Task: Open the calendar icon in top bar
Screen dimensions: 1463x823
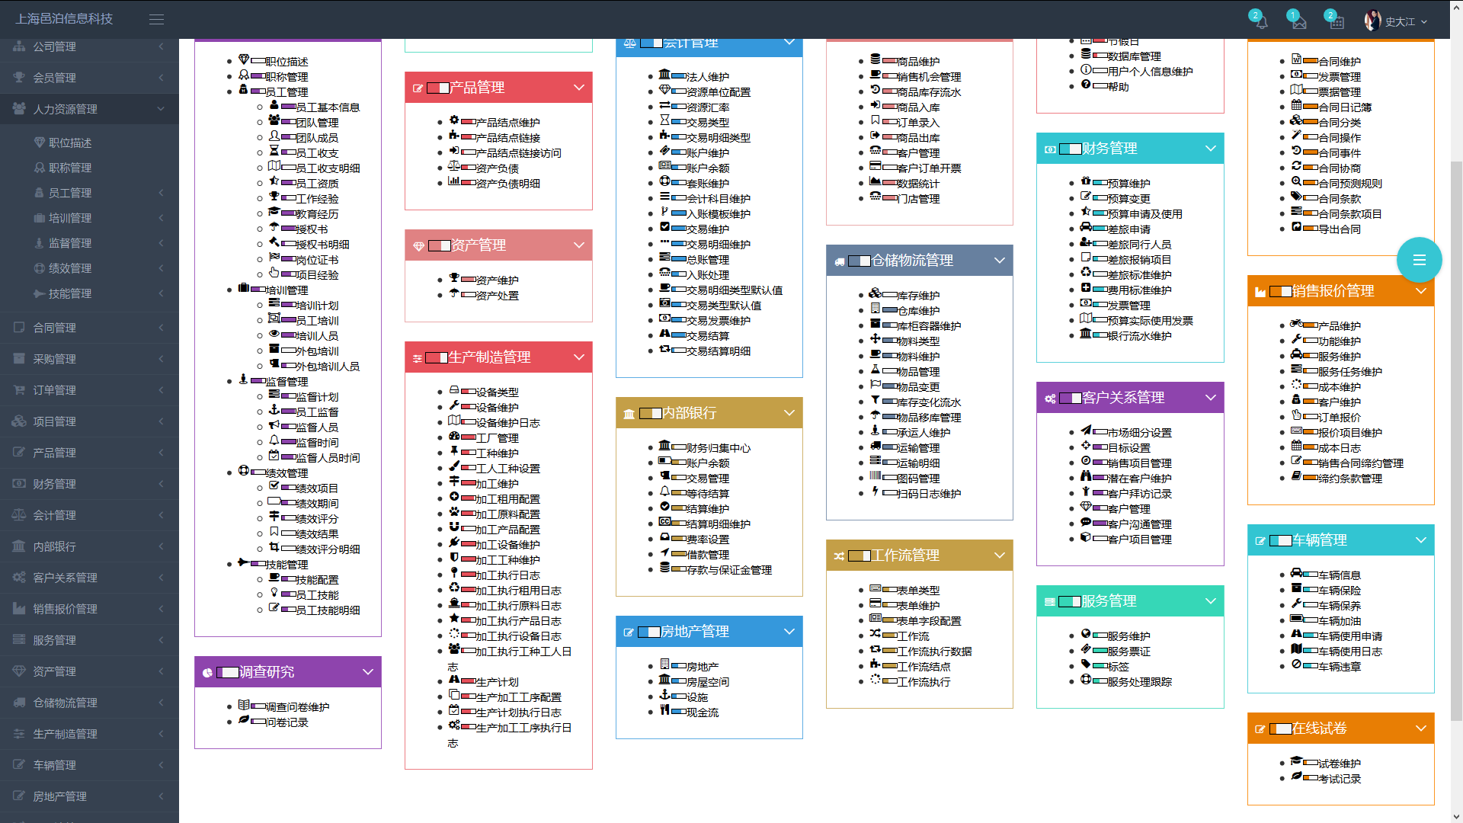Action: tap(1337, 22)
